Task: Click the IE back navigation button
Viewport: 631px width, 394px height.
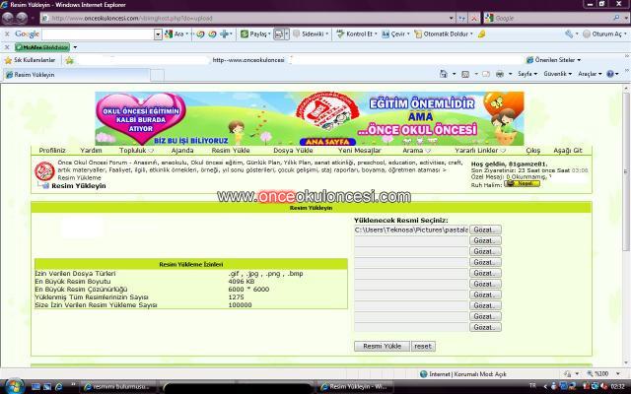Action: click(12, 18)
